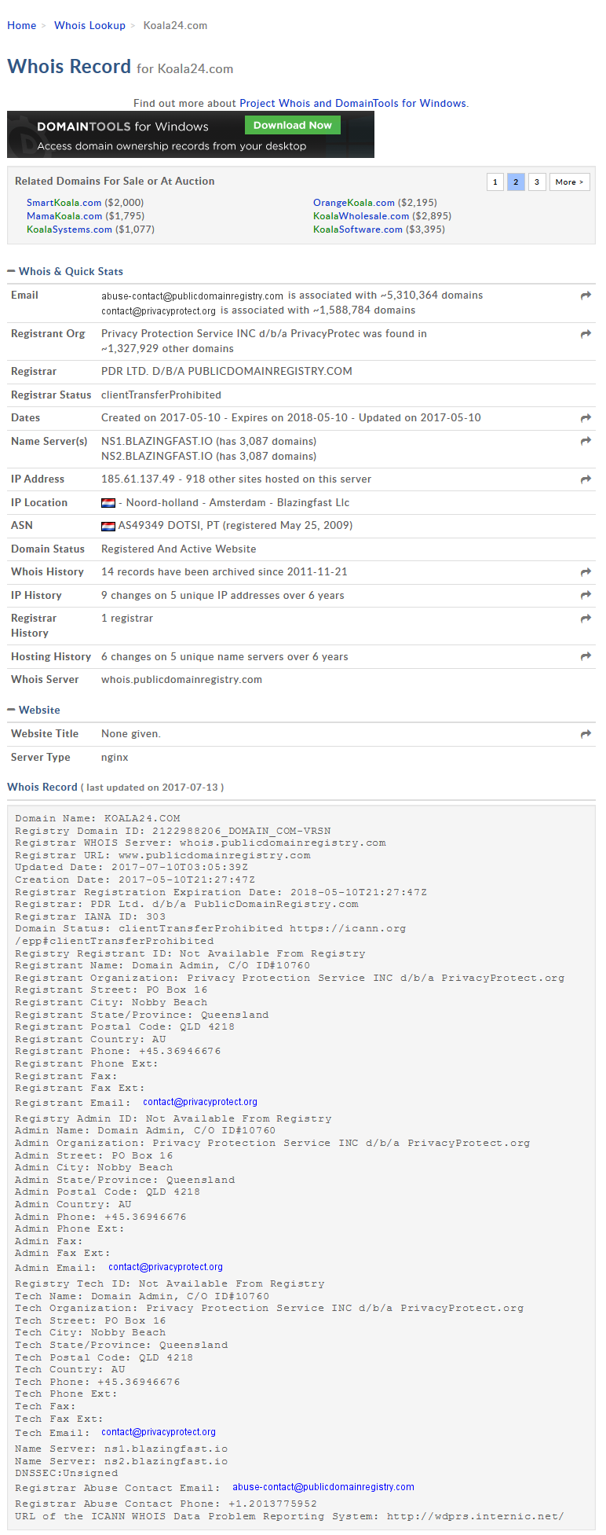
Task: Click the IP History arrow icon
Action: pos(586,596)
